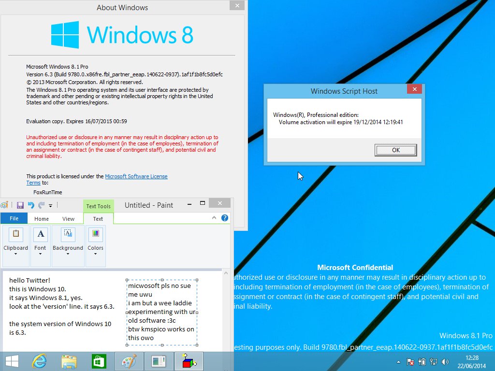Image resolution: width=495 pixels, height=371 pixels.
Task: Save the Paint document via quick access
Action: 20,205
